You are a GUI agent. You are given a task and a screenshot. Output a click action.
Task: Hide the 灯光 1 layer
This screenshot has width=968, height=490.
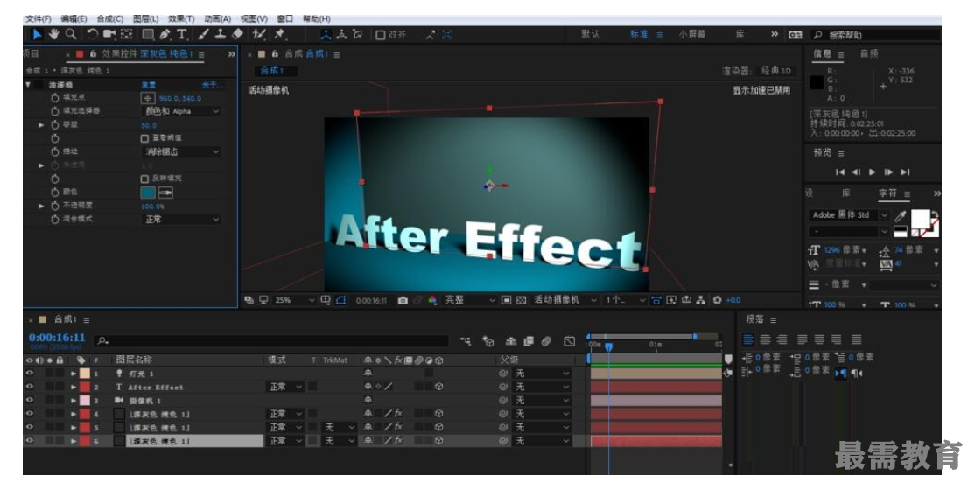[x=29, y=374]
